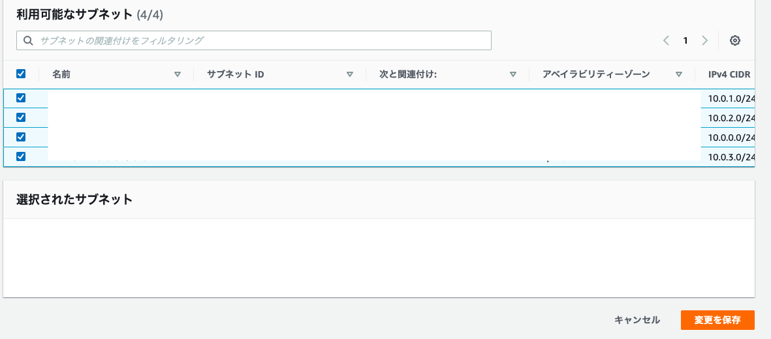Uncheck the subnet row with 10.0.2.0/24
The image size is (771, 339).
(21, 117)
